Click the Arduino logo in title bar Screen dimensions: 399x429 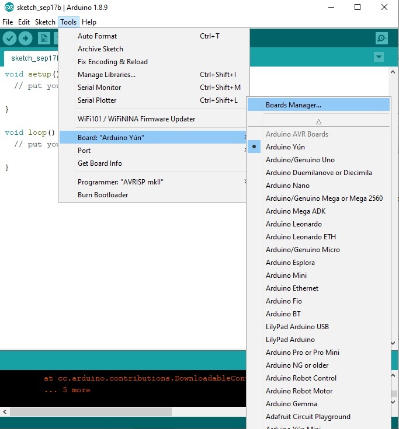[9, 8]
